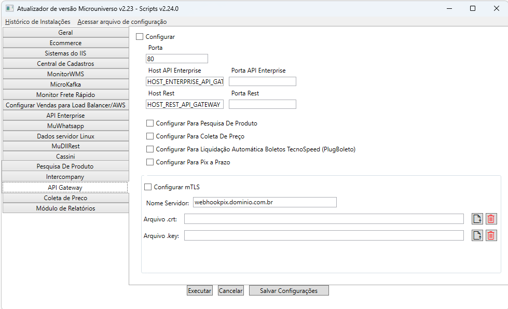Go to the MuDllRest tab
The image size is (508, 309).
66,146
